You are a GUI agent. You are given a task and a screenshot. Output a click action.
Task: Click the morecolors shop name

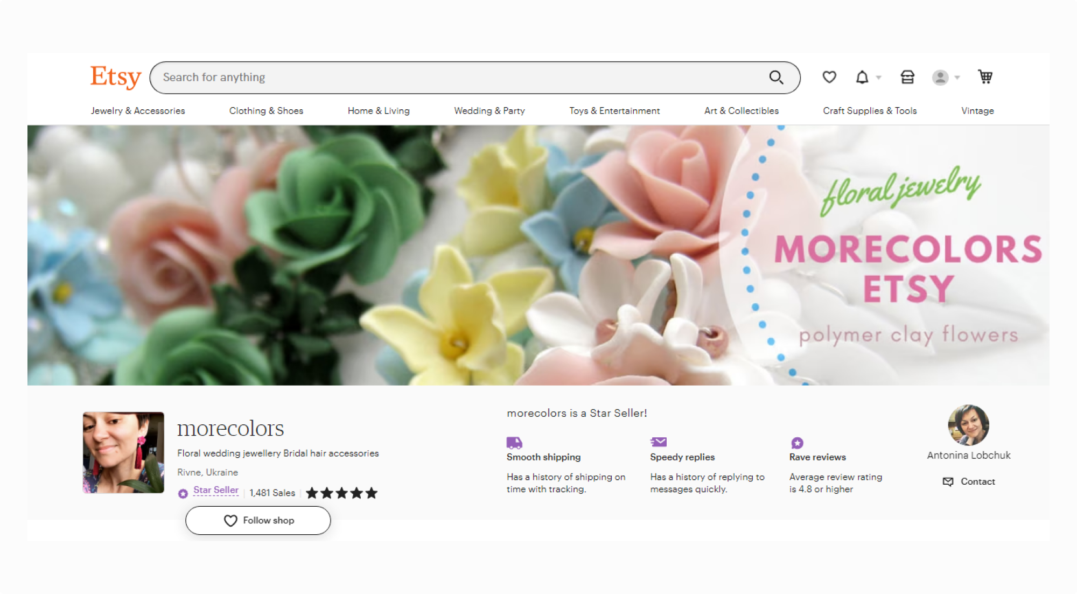230,428
